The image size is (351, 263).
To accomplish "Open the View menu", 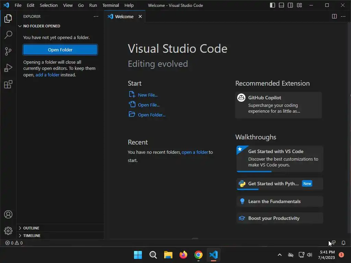I will (68, 5).
